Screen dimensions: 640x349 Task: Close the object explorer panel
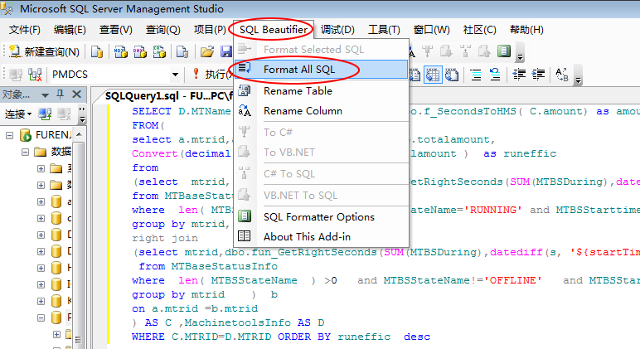(x=76, y=95)
